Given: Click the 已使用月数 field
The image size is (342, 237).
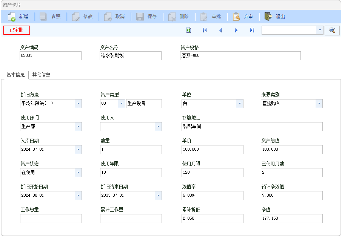Looking at the screenshot, I should coord(292,173).
